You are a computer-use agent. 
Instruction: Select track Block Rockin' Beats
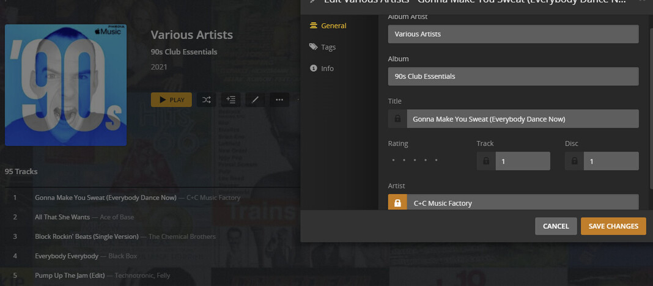coord(87,237)
